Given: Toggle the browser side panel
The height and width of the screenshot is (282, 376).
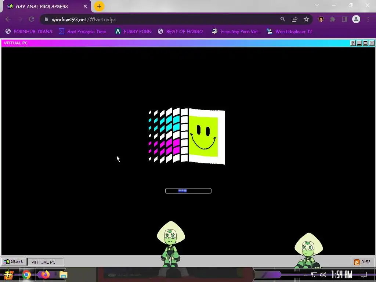Looking at the screenshot, I should [x=344, y=19].
